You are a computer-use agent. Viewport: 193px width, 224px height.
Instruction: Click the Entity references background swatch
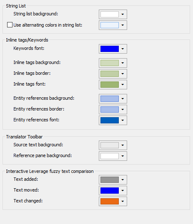coord(110,98)
